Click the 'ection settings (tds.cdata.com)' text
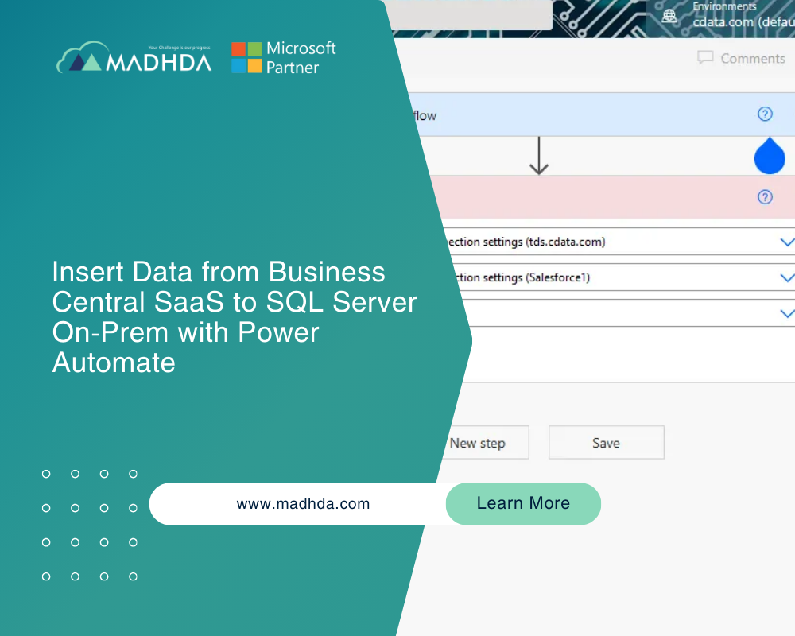 [527, 242]
